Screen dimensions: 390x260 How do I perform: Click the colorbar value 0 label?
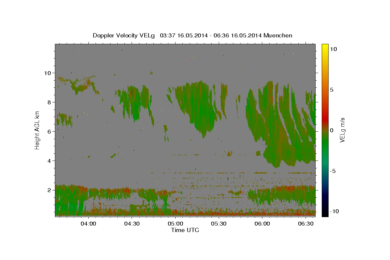[331, 130]
